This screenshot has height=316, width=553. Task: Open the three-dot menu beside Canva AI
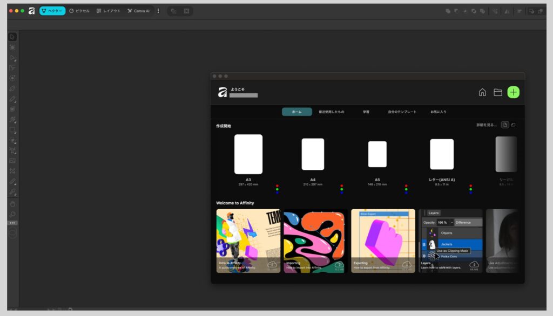click(158, 11)
